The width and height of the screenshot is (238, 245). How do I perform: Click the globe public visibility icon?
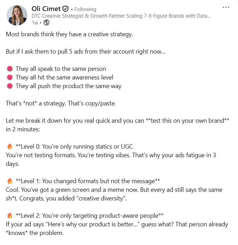pyautogui.click(x=46, y=22)
